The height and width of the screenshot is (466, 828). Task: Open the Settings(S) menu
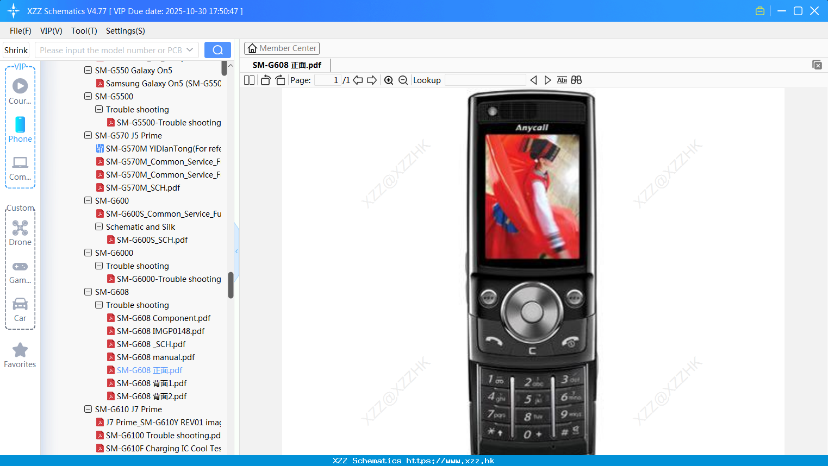[x=126, y=30]
